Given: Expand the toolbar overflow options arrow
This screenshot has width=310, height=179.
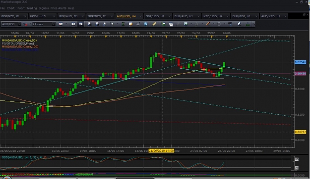Looking at the screenshot, I should click(x=253, y=24).
